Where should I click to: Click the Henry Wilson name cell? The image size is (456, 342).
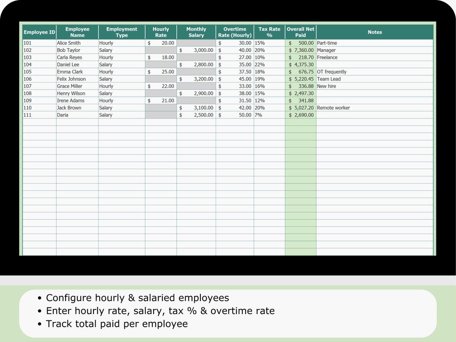tap(77, 93)
